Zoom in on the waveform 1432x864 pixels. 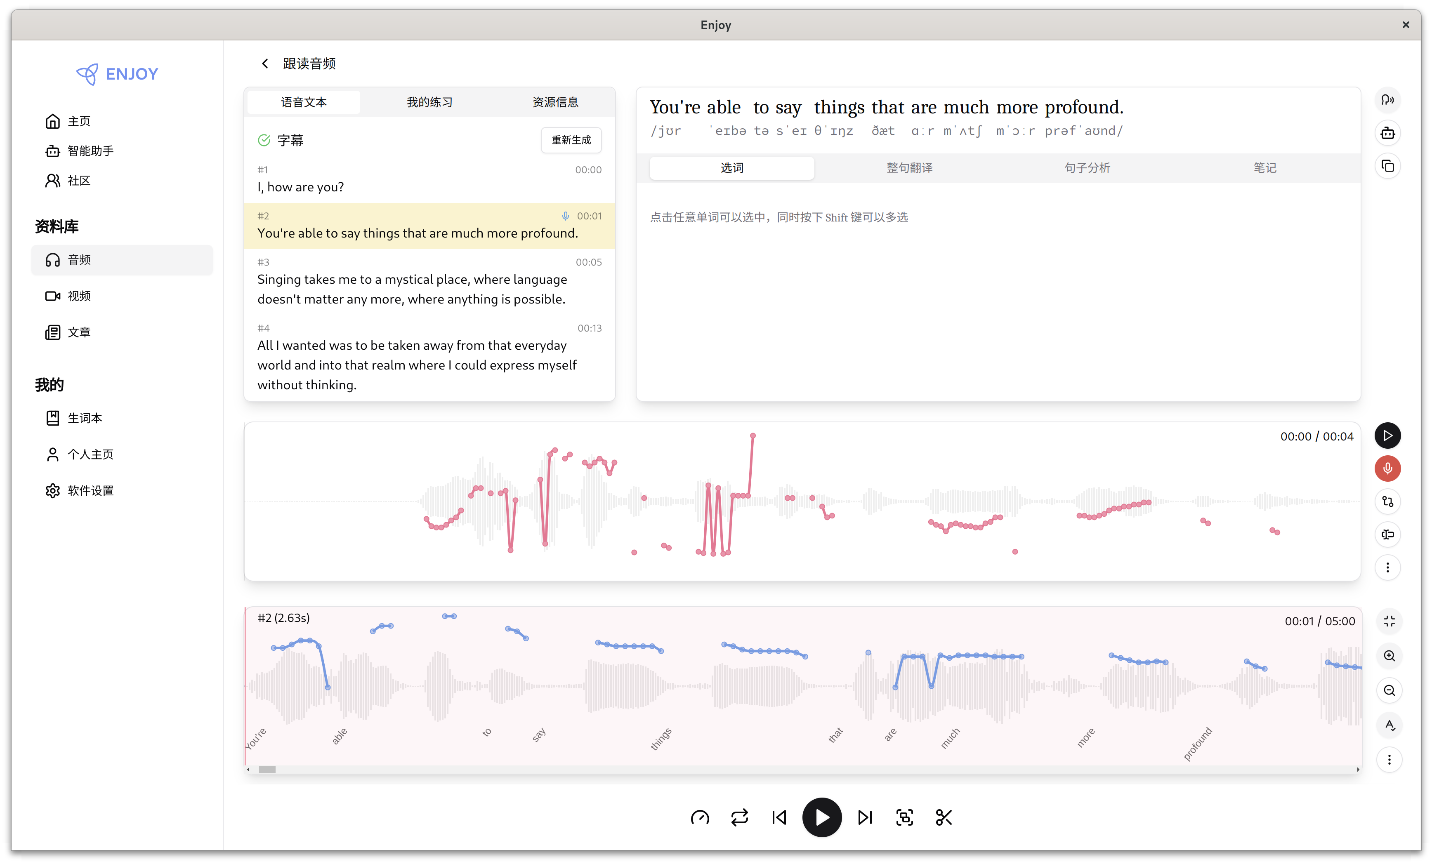click(1389, 656)
